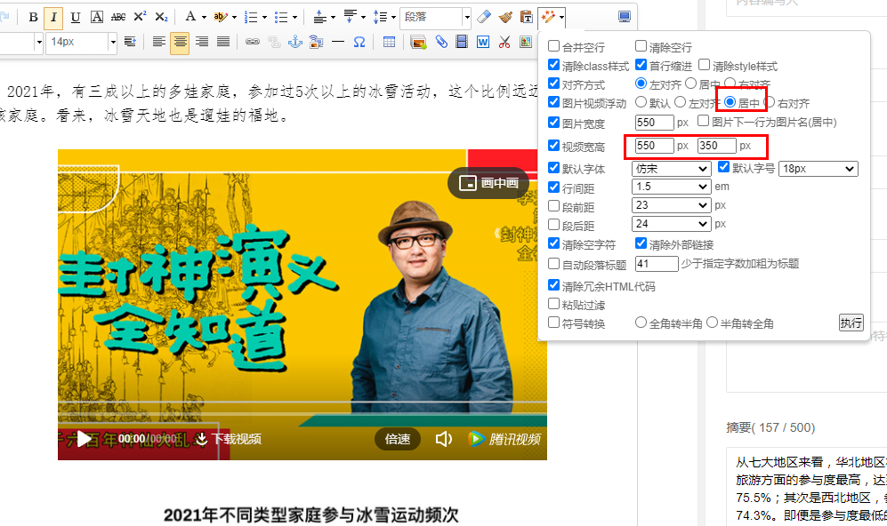
Task: Toggle the 视频宽高 checkbox
Action: 553,145
